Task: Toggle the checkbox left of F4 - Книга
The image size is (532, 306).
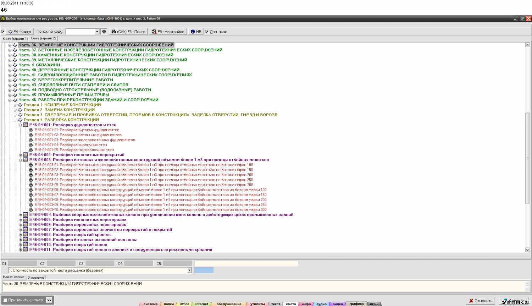Action: pos(3,32)
